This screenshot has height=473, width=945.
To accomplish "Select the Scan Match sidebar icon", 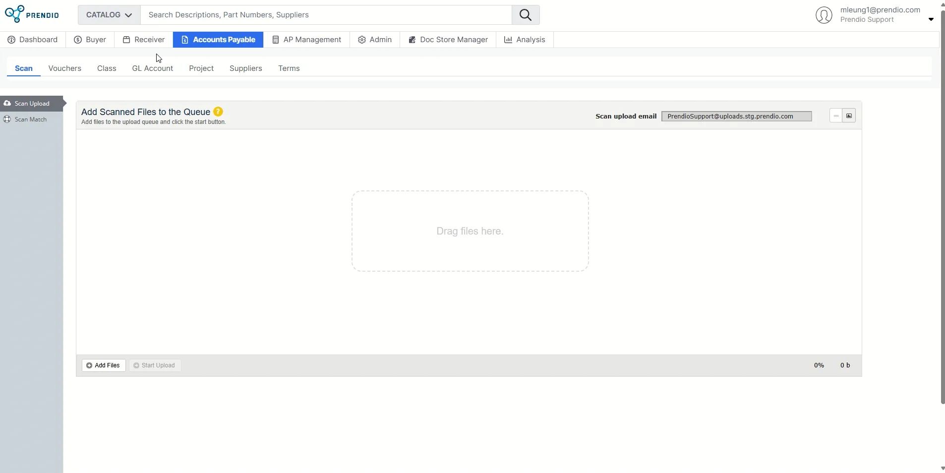I will 7,119.
